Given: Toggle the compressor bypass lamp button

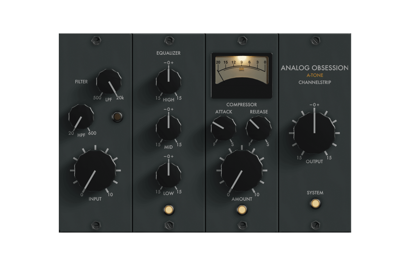Looking at the screenshot, I should click(242, 210).
